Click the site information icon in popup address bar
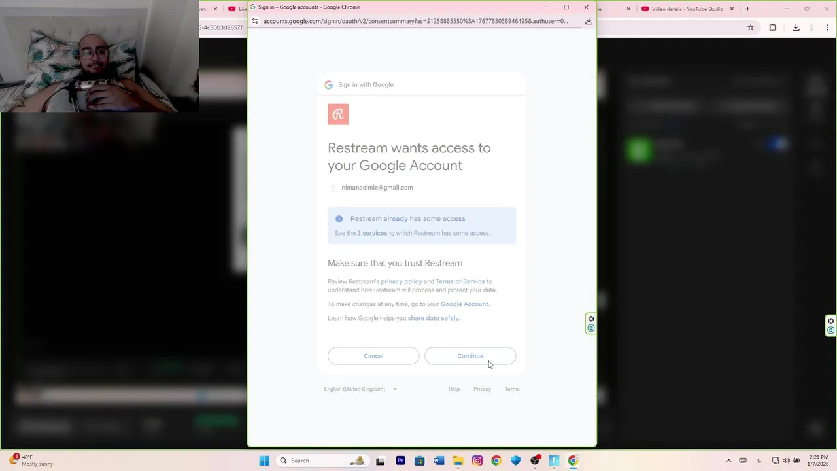Screen dimensions: 837x471 [x=255, y=21]
